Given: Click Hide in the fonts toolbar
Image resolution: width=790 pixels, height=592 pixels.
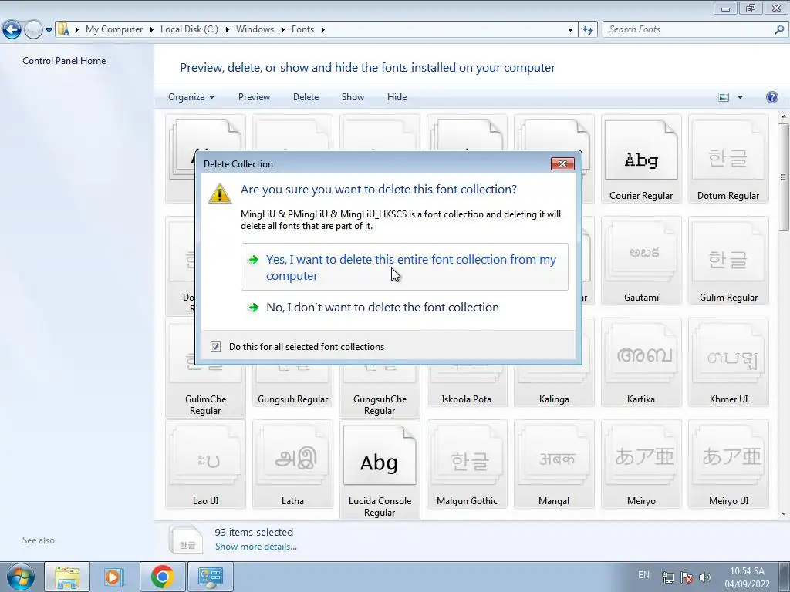Looking at the screenshot, I should 397,97.
